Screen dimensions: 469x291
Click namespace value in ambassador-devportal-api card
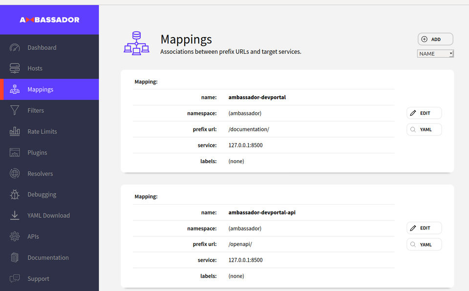point(245,229)
